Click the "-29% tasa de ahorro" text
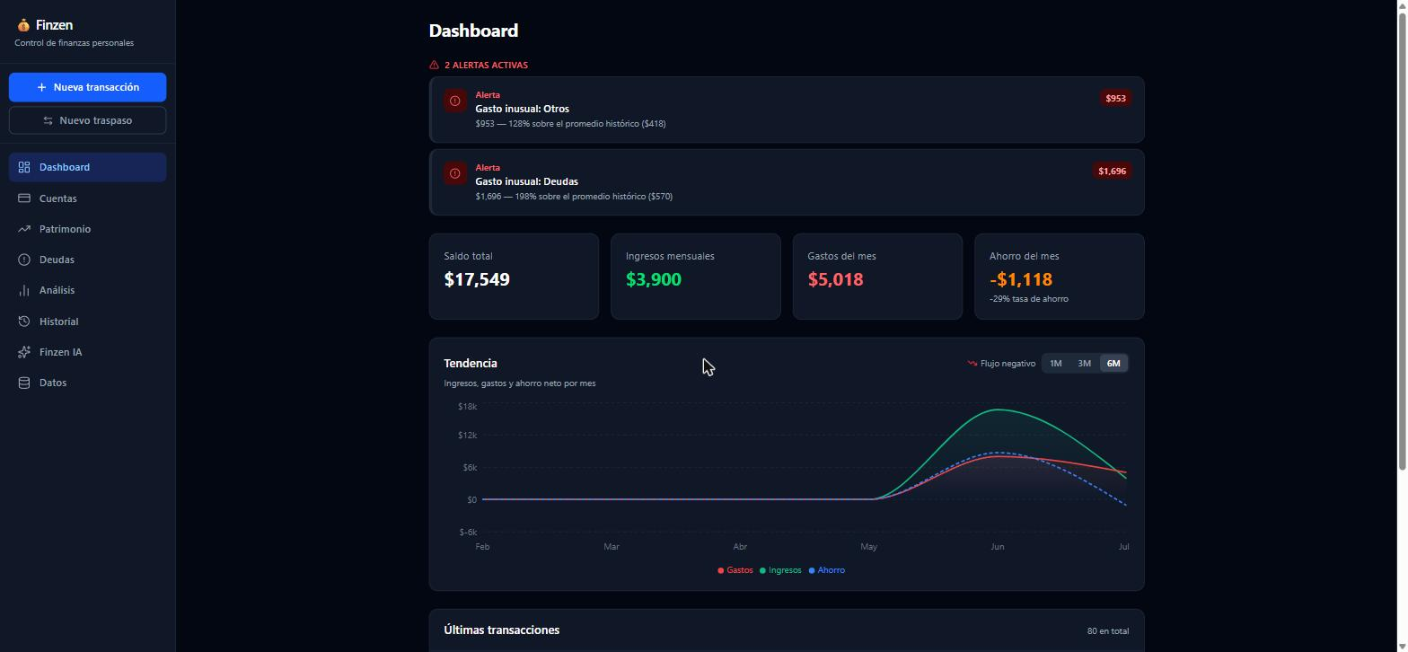The height and width of the screenshot is (652, 1408). point(1029,299)
